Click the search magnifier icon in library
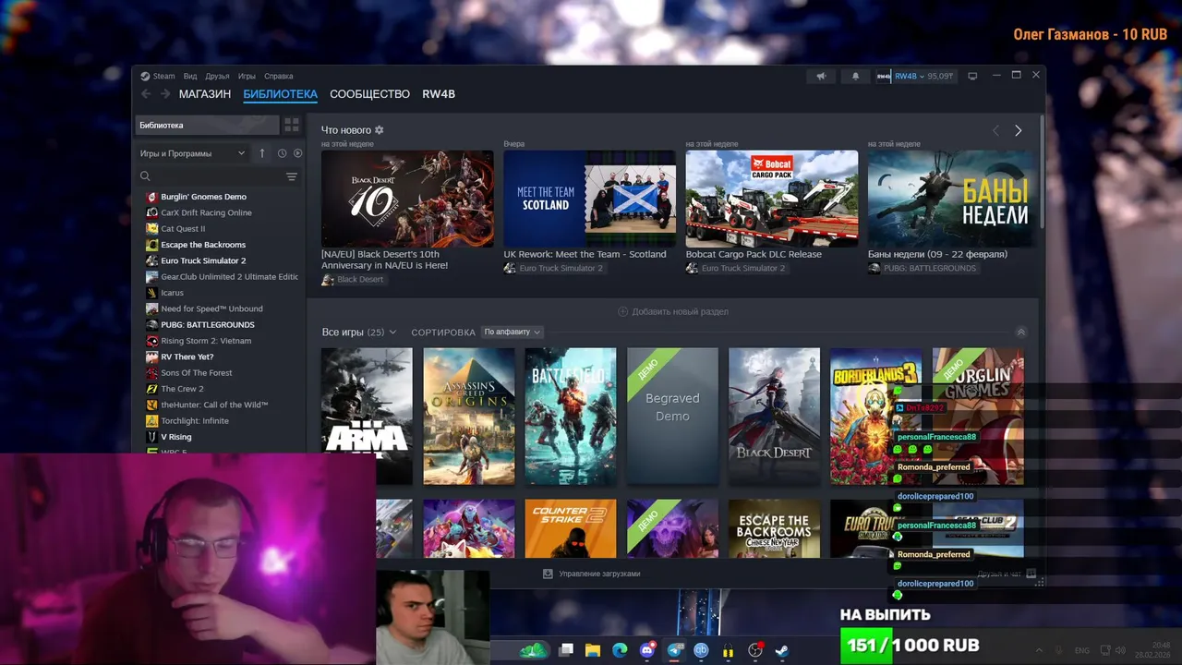The image size is (1182, 665). point(145,176)
